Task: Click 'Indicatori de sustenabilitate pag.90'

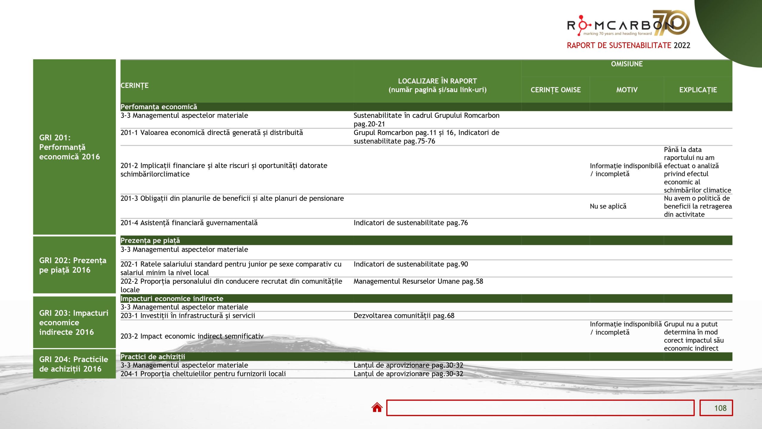Action: point(411,264)
